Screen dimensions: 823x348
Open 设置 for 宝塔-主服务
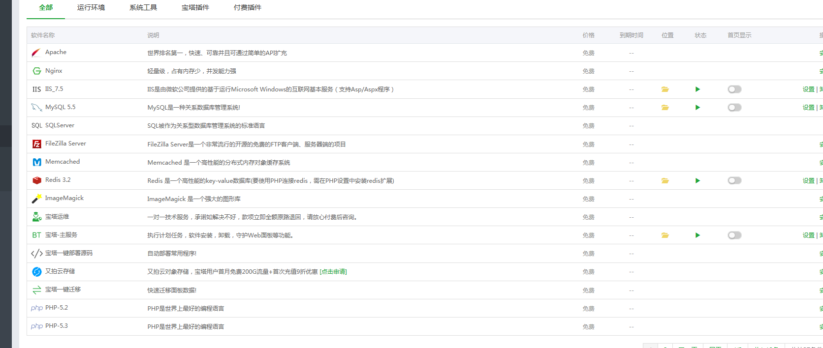click(x=808, y=235)
